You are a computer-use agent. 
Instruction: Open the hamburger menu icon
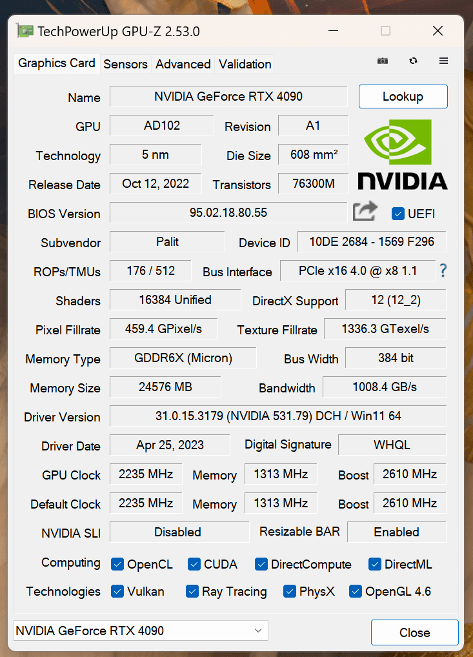(x=444, y=61)
